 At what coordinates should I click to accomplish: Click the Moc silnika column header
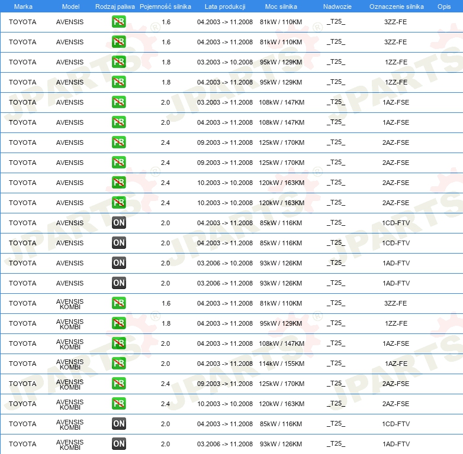pos(281,7)
